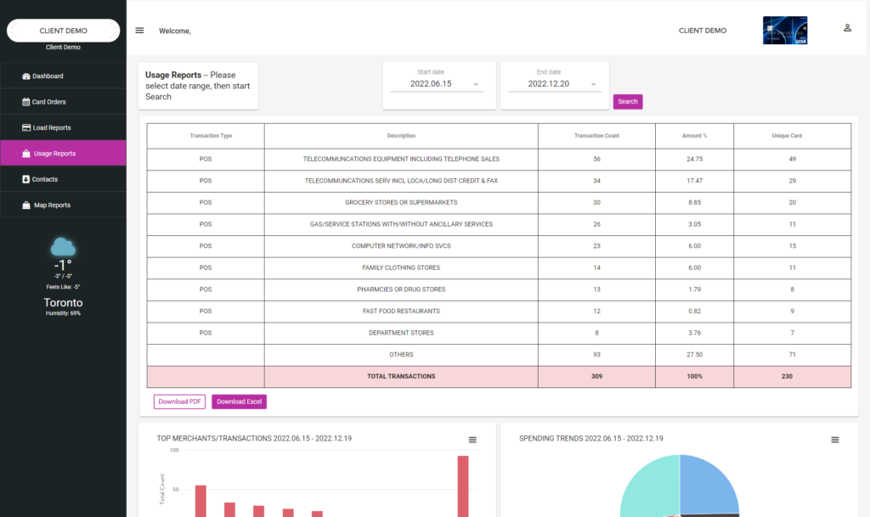The image size is (870, 517).
Task: Click the teal slice of spending pie
Action: pyautogui.click(x=652, y=487)
